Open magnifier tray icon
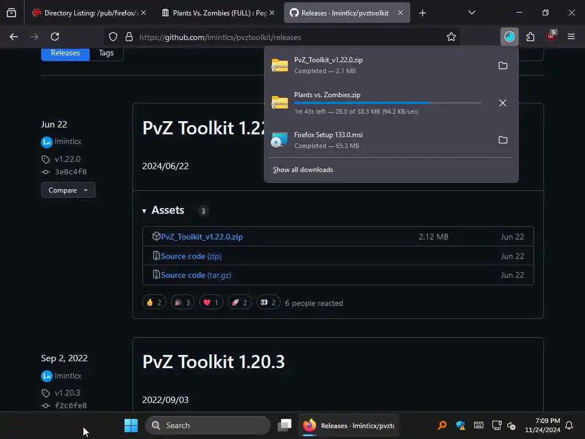This screenshot has width=585, height=439. 442,425
